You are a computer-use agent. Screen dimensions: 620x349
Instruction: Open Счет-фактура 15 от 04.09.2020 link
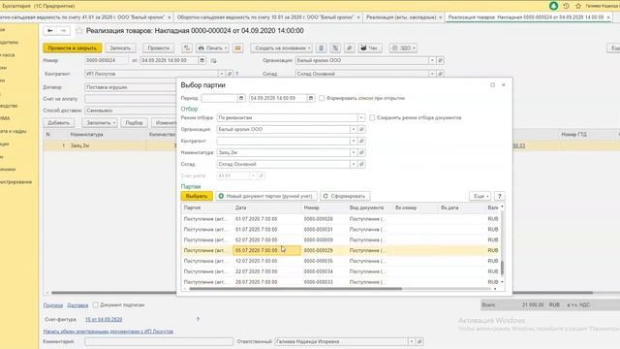pyautogui.click(x=104, y=319)
